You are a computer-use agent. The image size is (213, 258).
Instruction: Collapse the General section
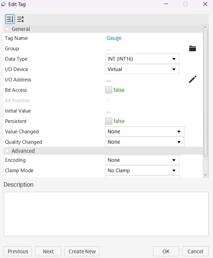[7, 29]
